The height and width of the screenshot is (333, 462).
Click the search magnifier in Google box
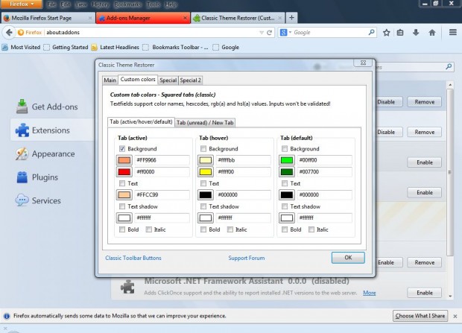tap(371, 32)
